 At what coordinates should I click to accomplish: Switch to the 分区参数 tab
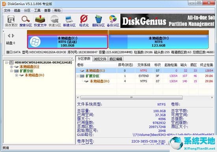[x=84, y=59]
